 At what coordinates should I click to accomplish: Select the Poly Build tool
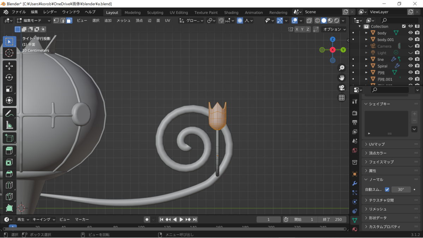click(10, 208)
